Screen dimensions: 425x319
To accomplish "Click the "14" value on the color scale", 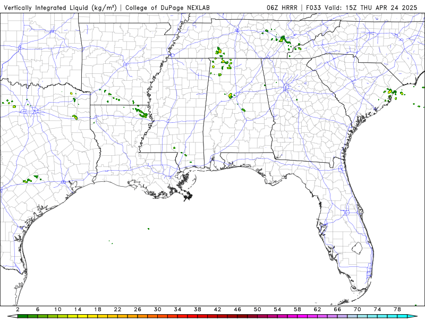I will click(x=78, y=309).
